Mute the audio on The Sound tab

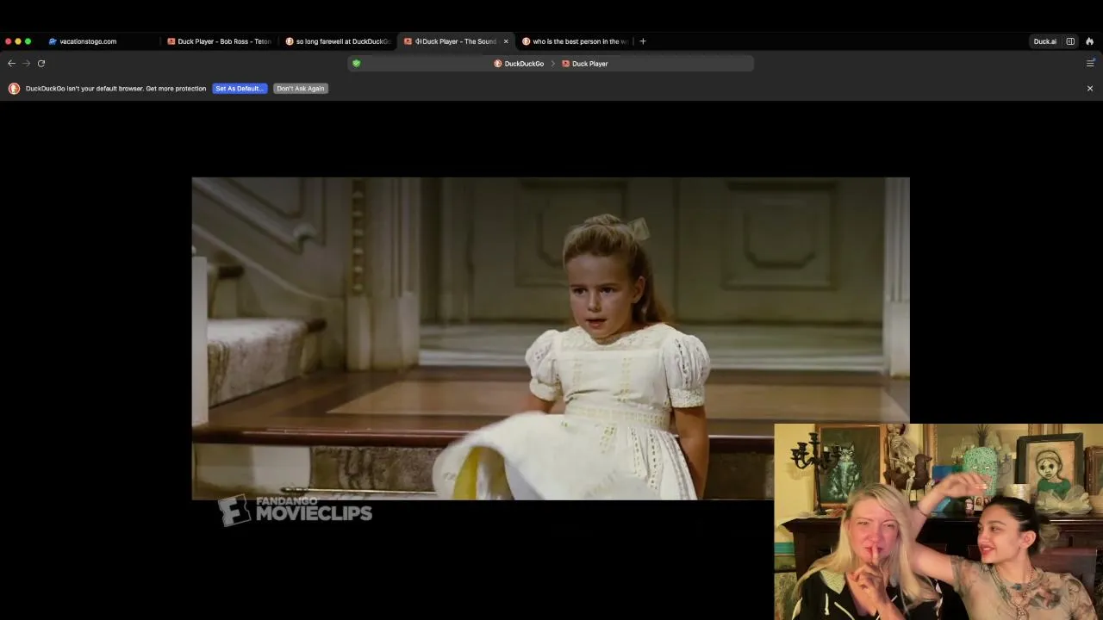[418, 41]
